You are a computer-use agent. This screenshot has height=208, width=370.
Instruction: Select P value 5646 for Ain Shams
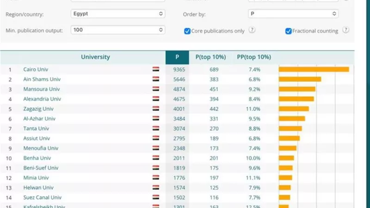[x=179, y=80]
